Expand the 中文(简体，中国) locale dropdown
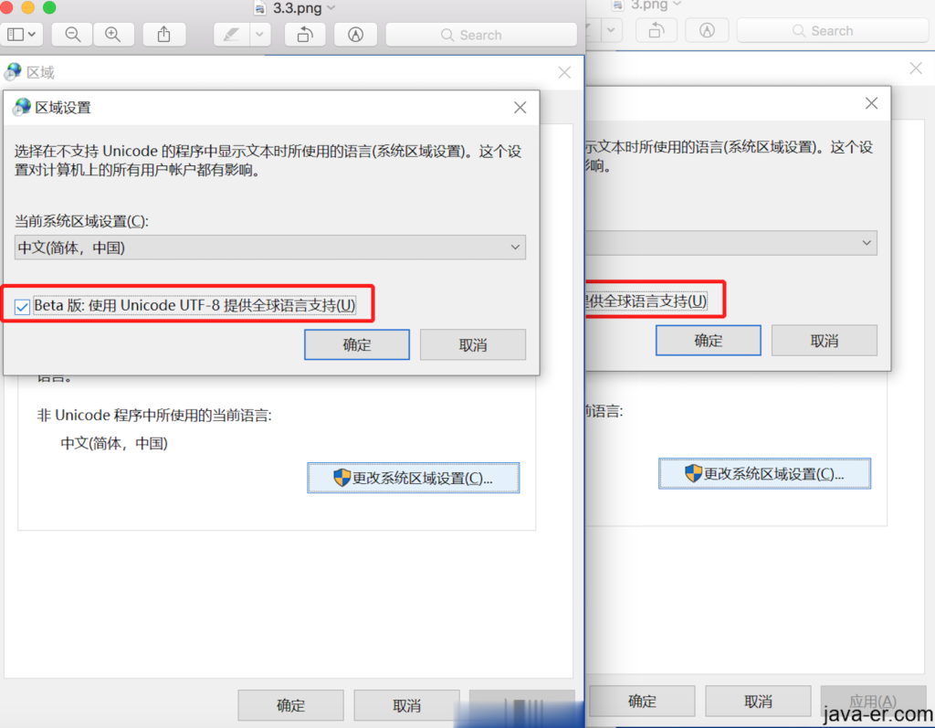This screenshot has height=728, width=935. [x=270, y=247]
